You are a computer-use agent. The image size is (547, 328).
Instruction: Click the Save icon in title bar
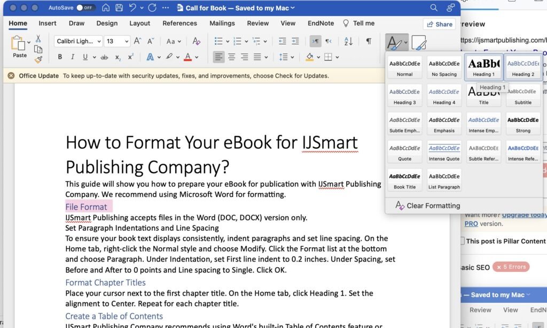[x=119, y=7]
